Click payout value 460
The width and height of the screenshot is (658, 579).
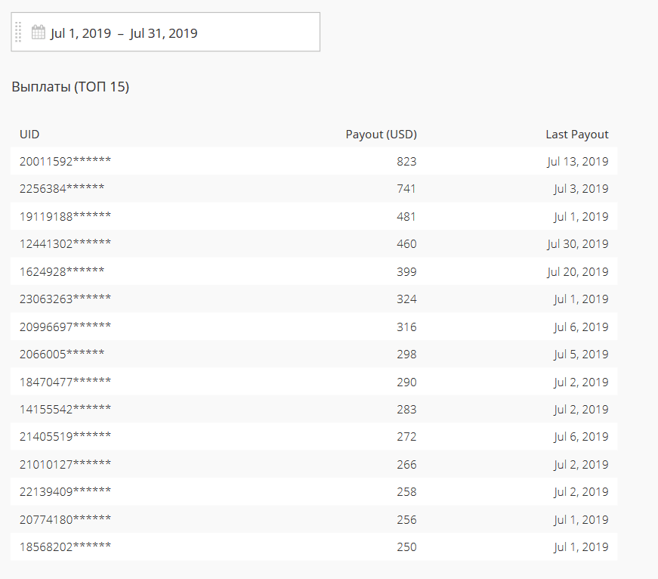click(x=406, y=244)
